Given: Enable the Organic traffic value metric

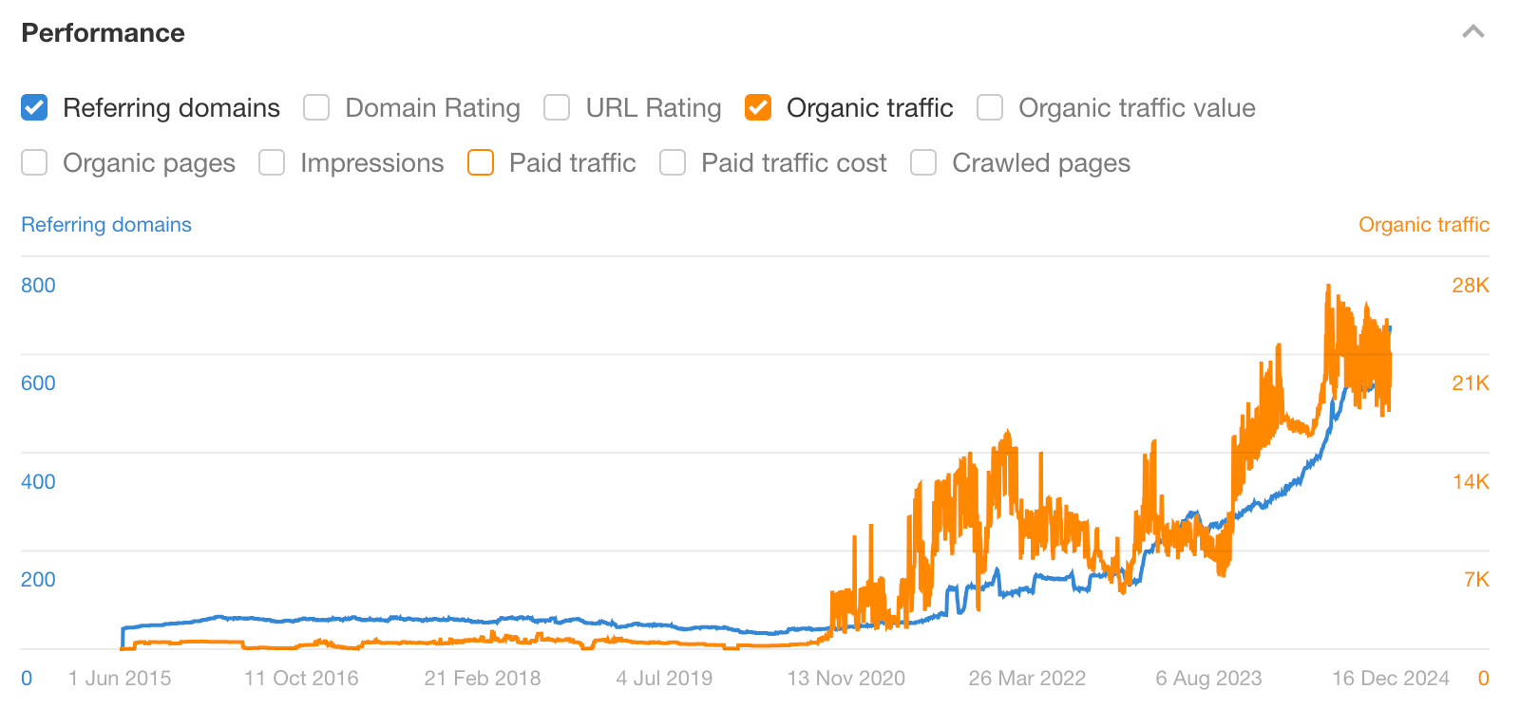Looking at the screenshot, I should coord(989,107).
